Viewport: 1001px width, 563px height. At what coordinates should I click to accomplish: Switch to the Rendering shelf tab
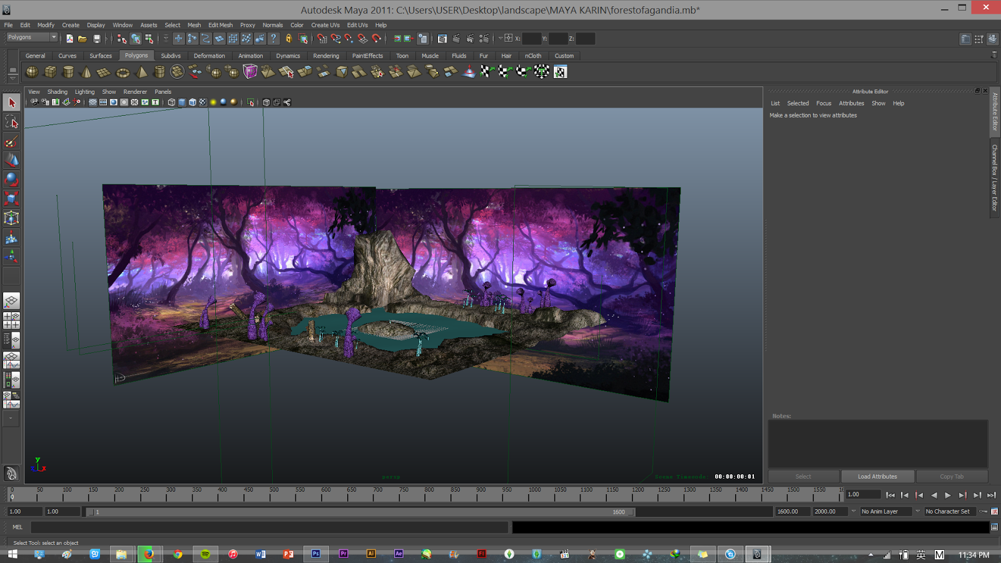click(x=326, y=56)
